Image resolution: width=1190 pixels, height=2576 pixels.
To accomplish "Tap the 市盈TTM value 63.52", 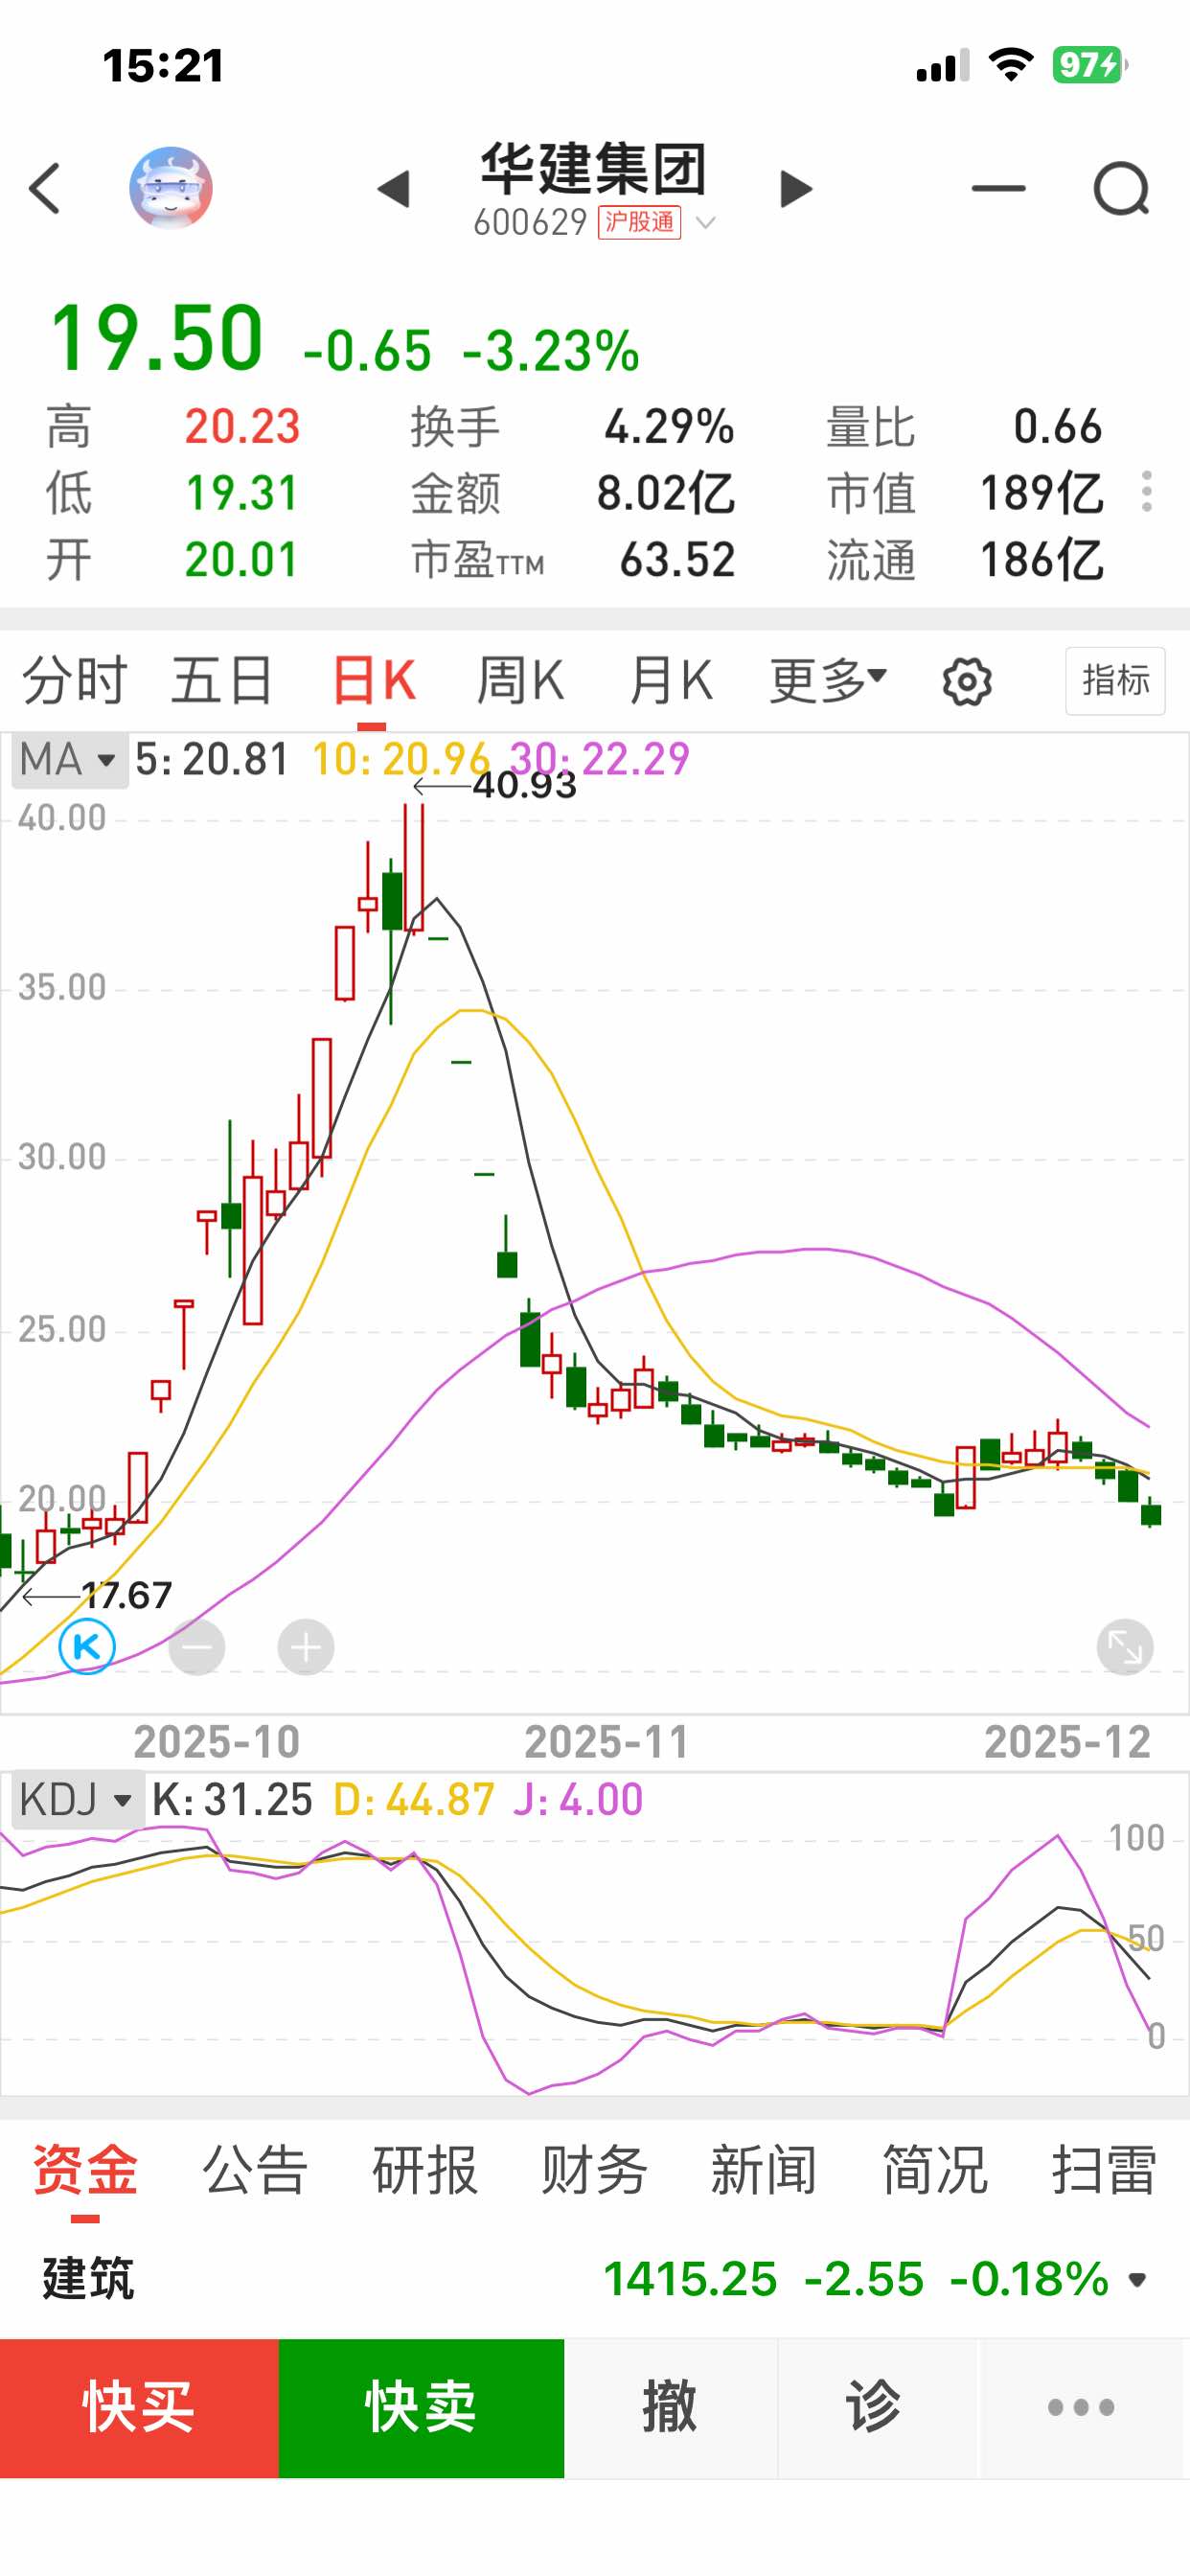I will click(677, 560).
